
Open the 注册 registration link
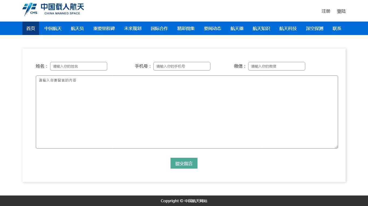pos(326,11)
